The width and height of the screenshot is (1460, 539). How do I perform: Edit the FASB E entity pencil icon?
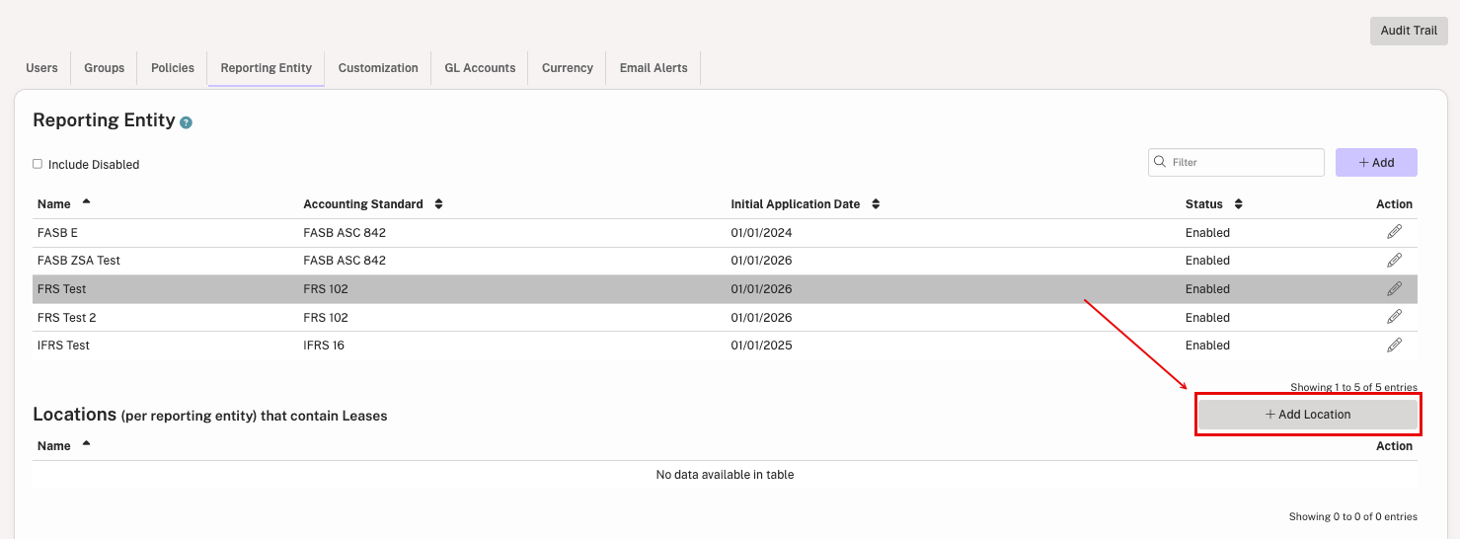point(1394,232)
